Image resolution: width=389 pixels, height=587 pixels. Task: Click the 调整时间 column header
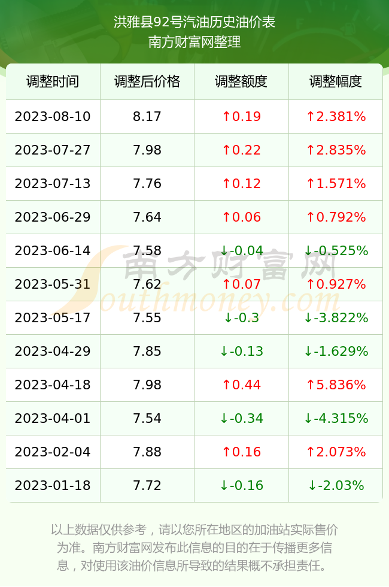53,81
